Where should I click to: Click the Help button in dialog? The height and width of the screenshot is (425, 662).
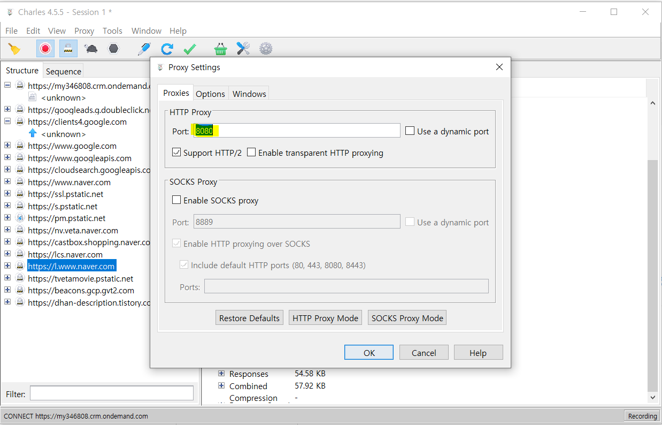(478, 353)
